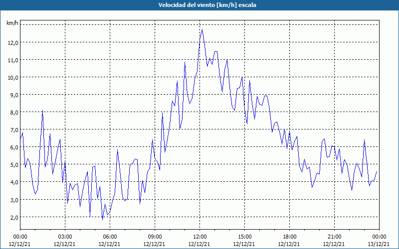Select the 4,0 y-axis value

14,182
